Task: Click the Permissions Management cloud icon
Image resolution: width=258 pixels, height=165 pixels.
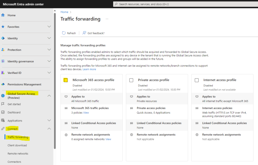Action: coord(3,84)
